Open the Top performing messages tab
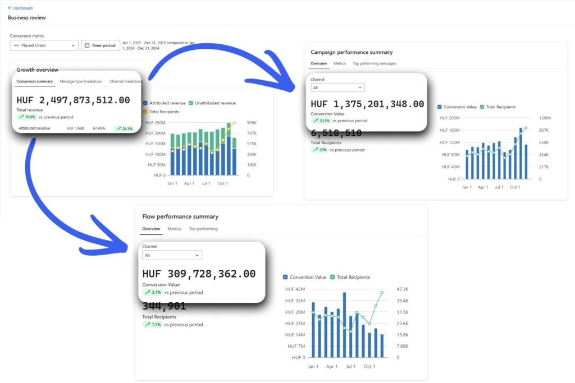Image resolution: width=575 pixels, height=383 pixels. click(374, 63)
